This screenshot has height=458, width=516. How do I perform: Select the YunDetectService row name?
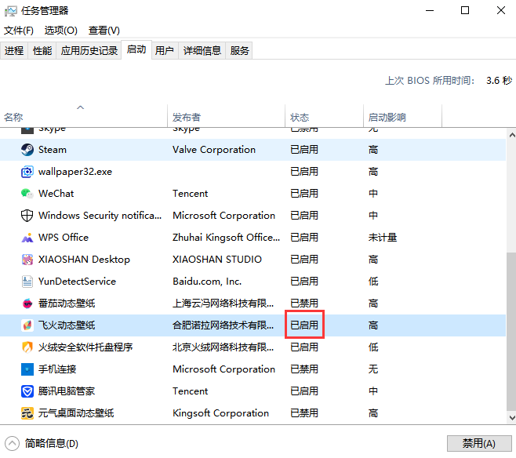(x=77, y=282)
